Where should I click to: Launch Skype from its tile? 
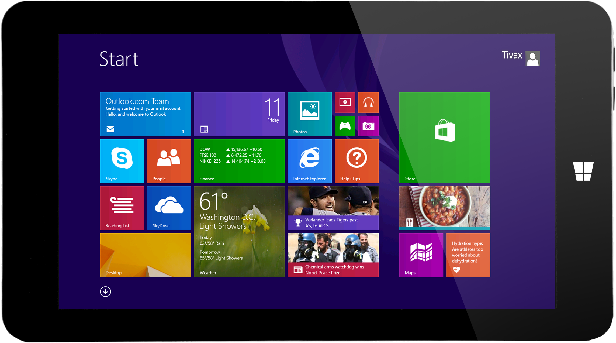click(122, 161)
